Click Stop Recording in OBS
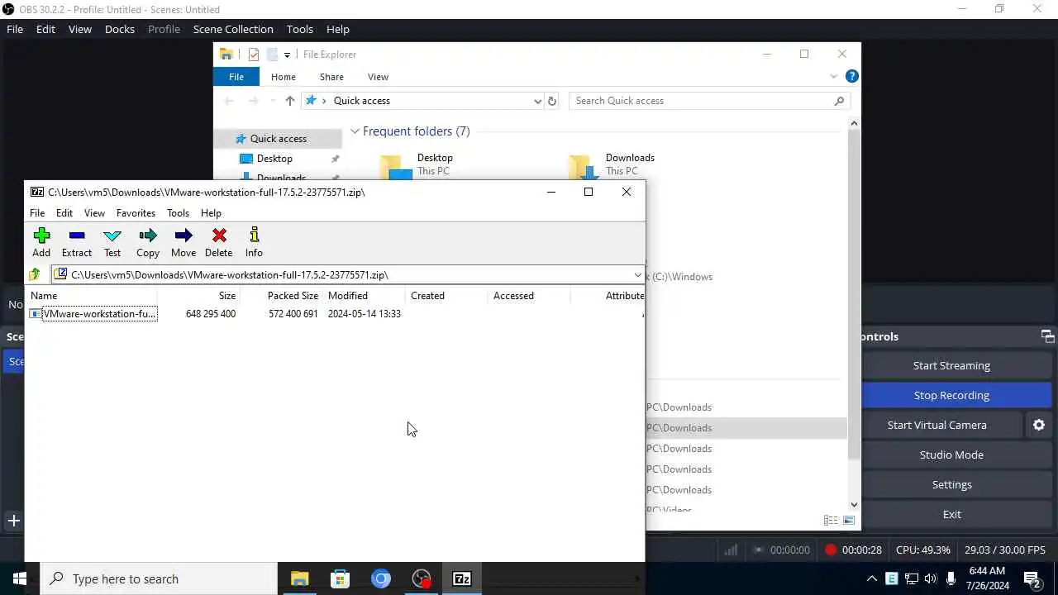The width and height of the screenshot is (1058, 595). [951, 395]
